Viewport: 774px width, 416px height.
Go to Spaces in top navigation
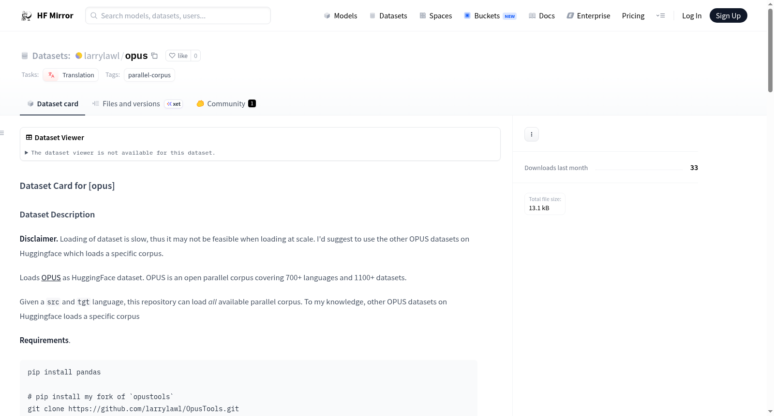[436, 16]
